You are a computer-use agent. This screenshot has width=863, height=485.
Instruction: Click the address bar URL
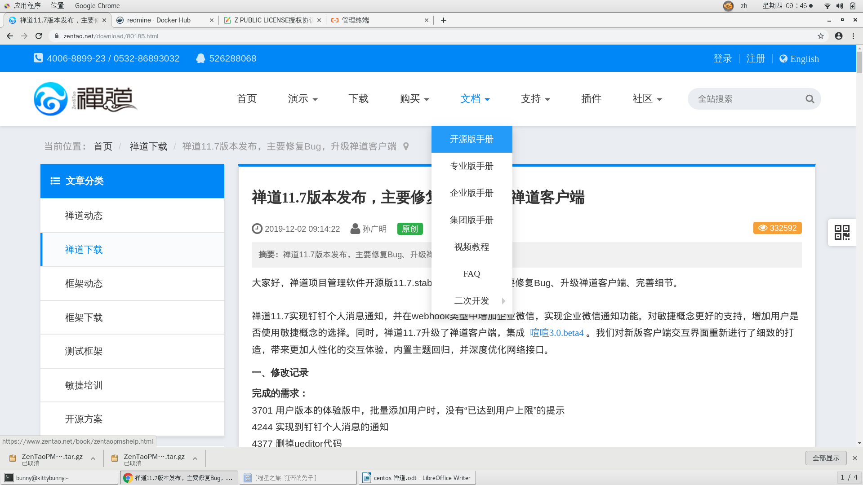111,36
